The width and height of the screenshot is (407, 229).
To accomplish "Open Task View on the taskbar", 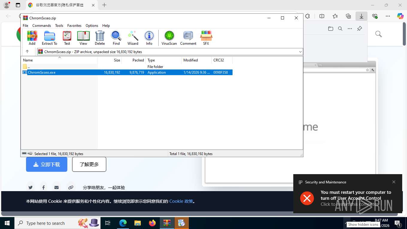I will tap(108, 223).
